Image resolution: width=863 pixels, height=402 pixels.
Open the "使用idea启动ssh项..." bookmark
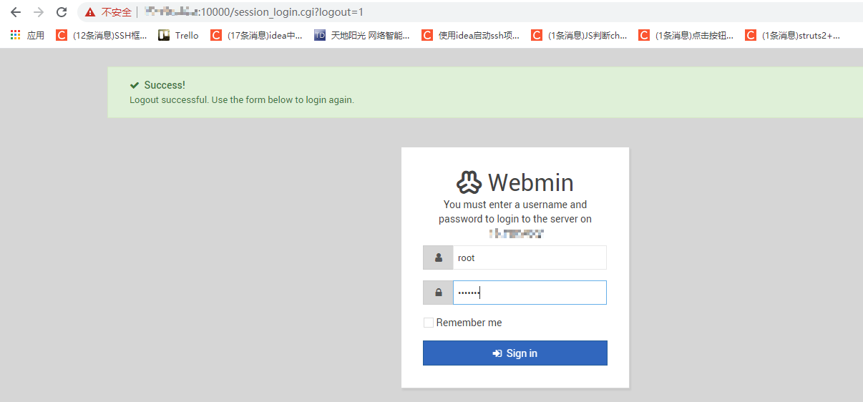point(471,35)
